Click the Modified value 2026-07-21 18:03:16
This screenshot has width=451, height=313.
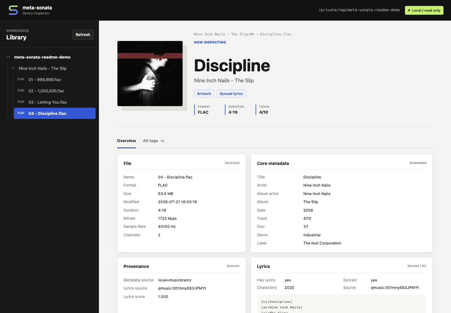(178, 202)
